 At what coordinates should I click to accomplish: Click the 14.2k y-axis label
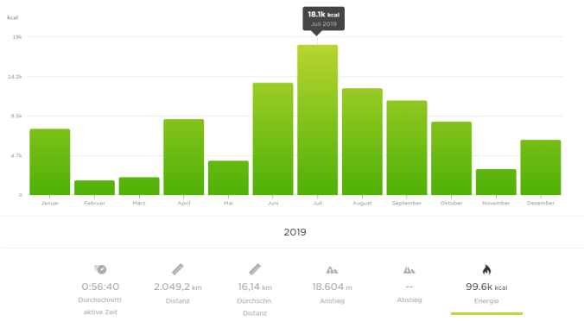coord(15,77)
